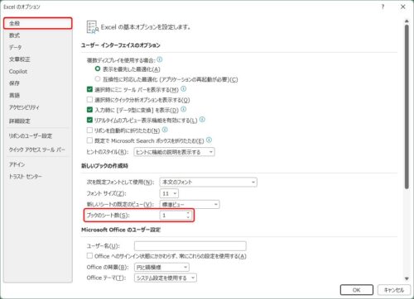This screenshot has height=299, width=414.
Task: Click the キャンセル button
Action: point(394,290)
